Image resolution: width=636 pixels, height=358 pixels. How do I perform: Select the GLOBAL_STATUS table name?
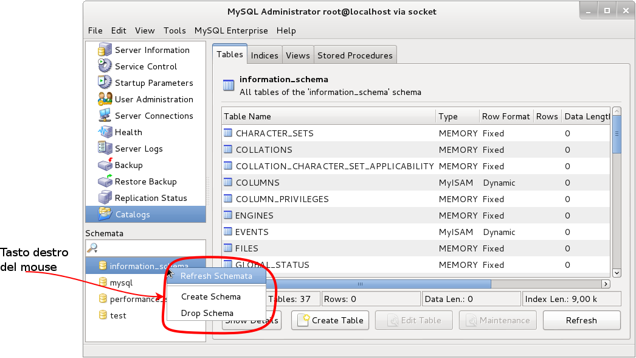tap(272, 265)
